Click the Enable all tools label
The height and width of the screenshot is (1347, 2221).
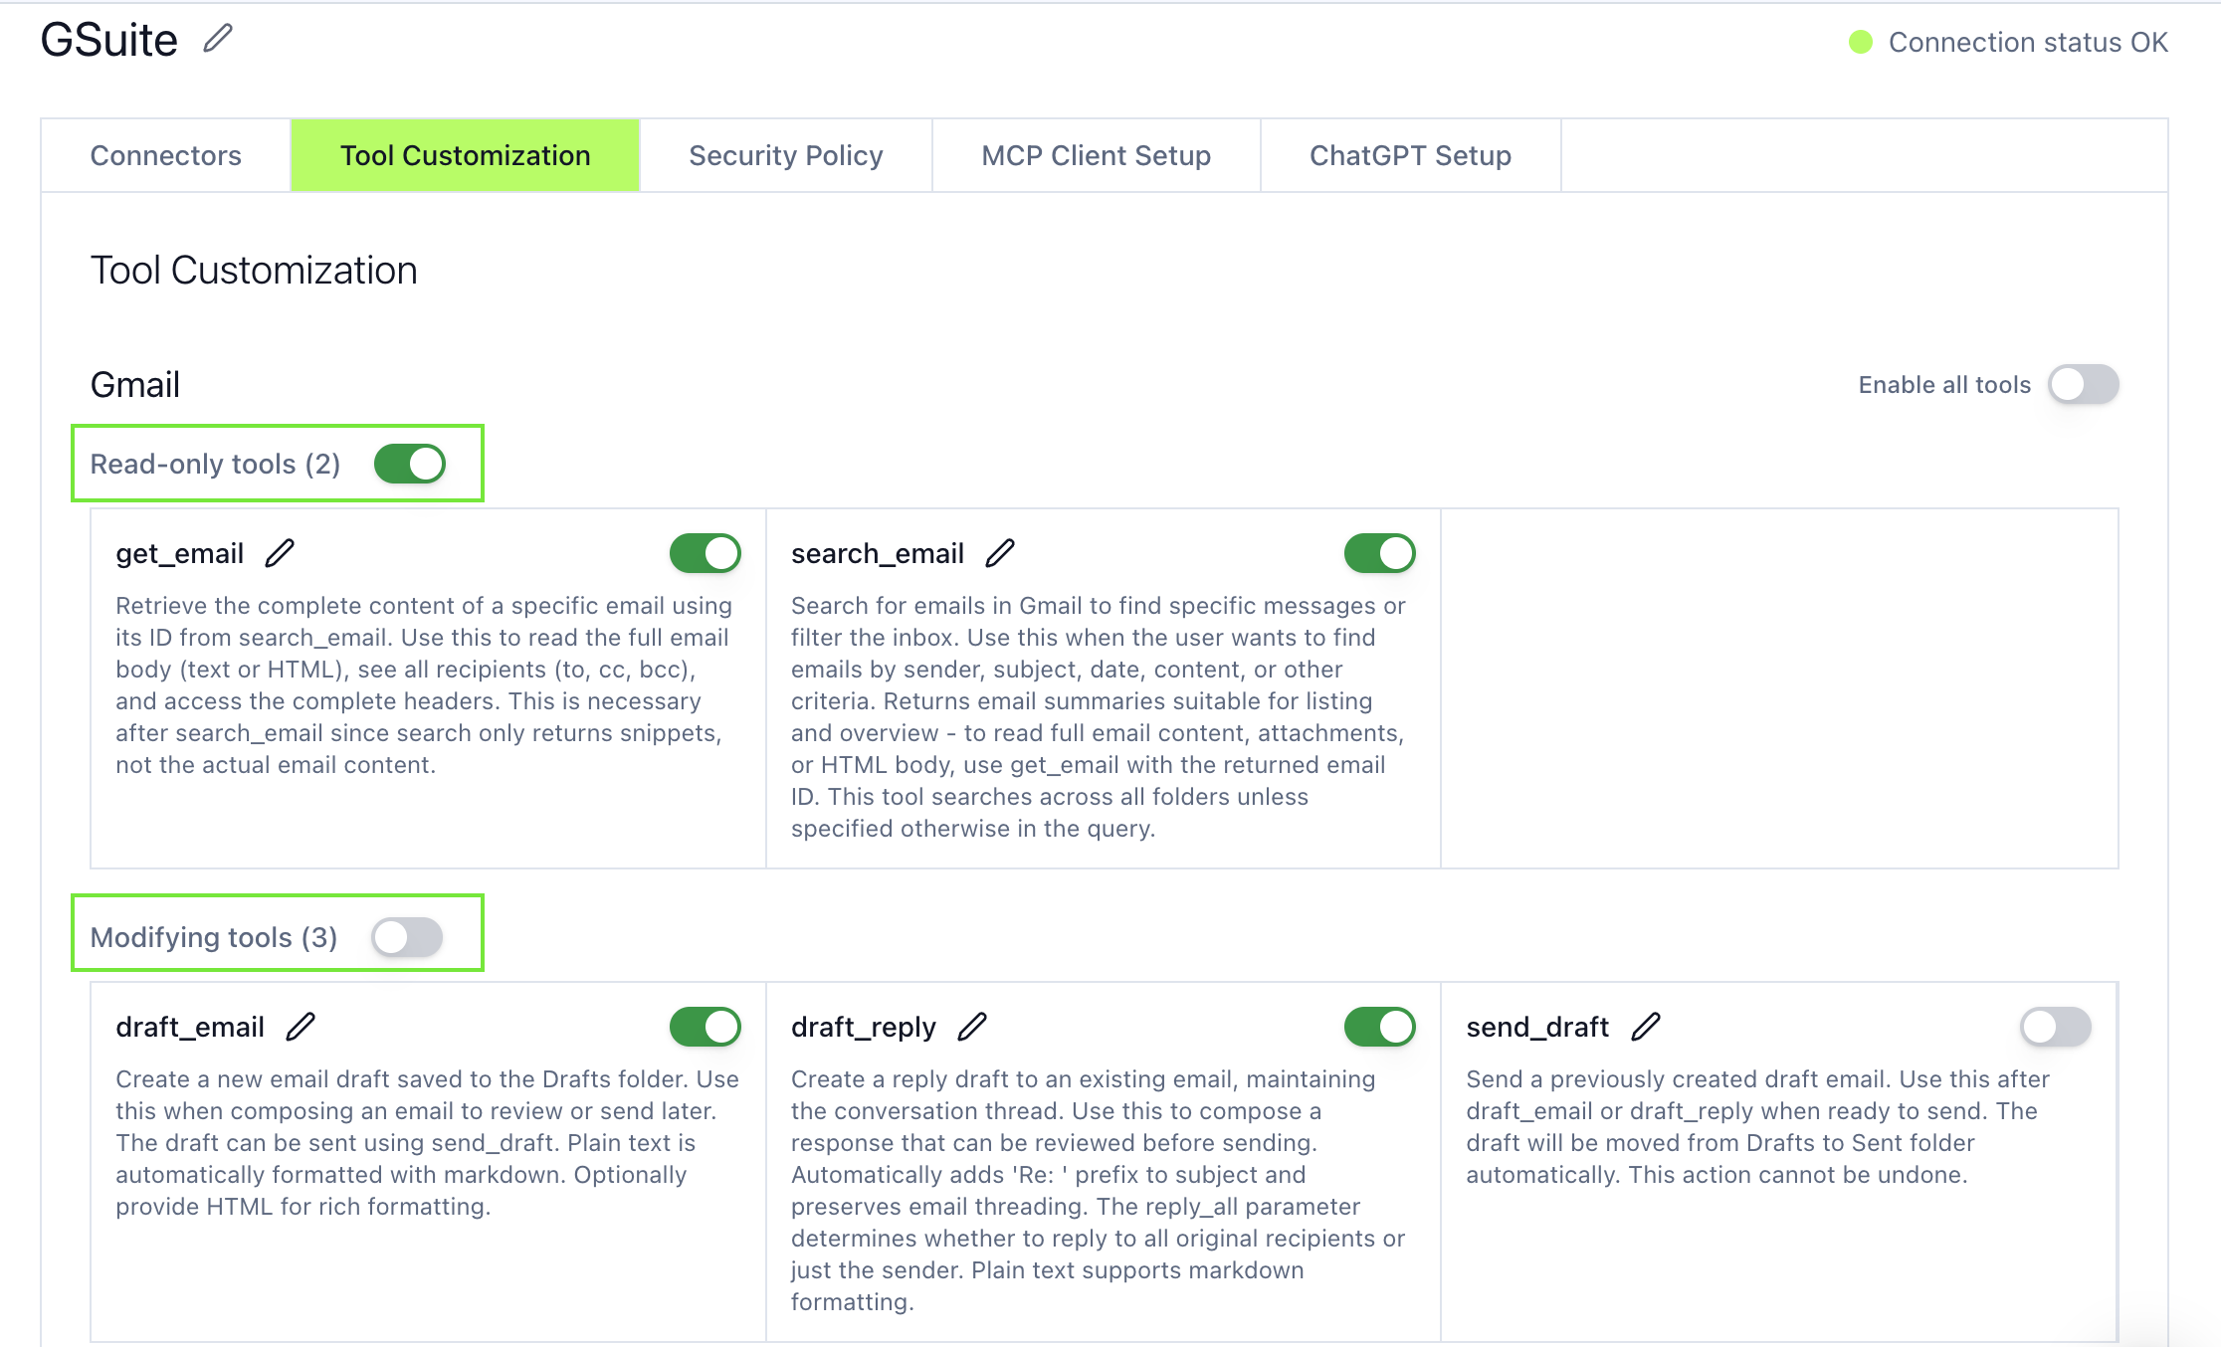click(1944, 384)
